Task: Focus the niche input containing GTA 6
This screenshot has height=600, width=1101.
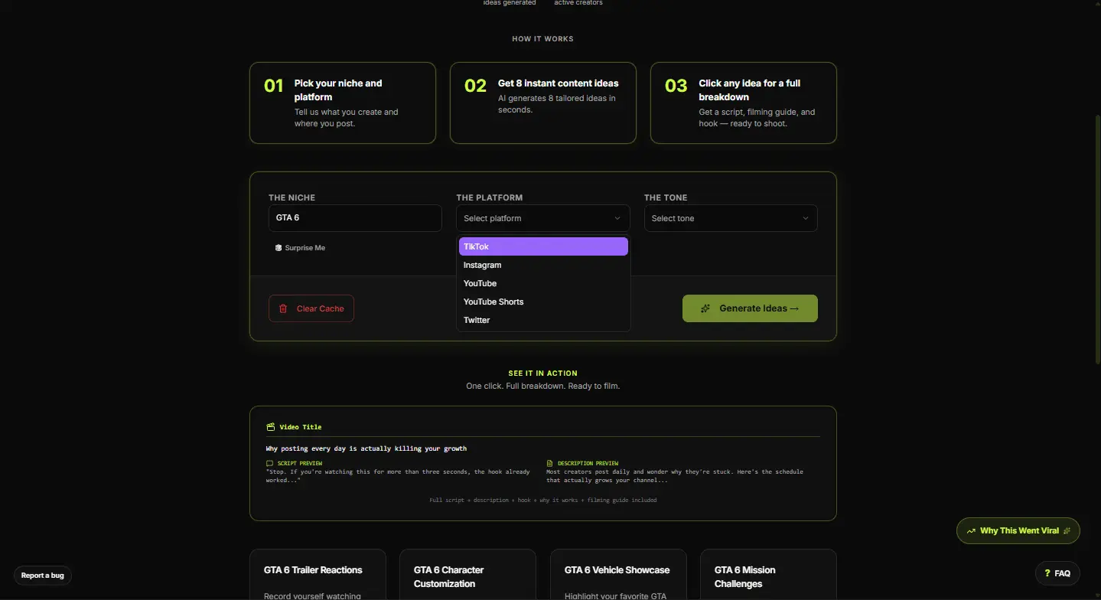Action: tap(355, 218)
